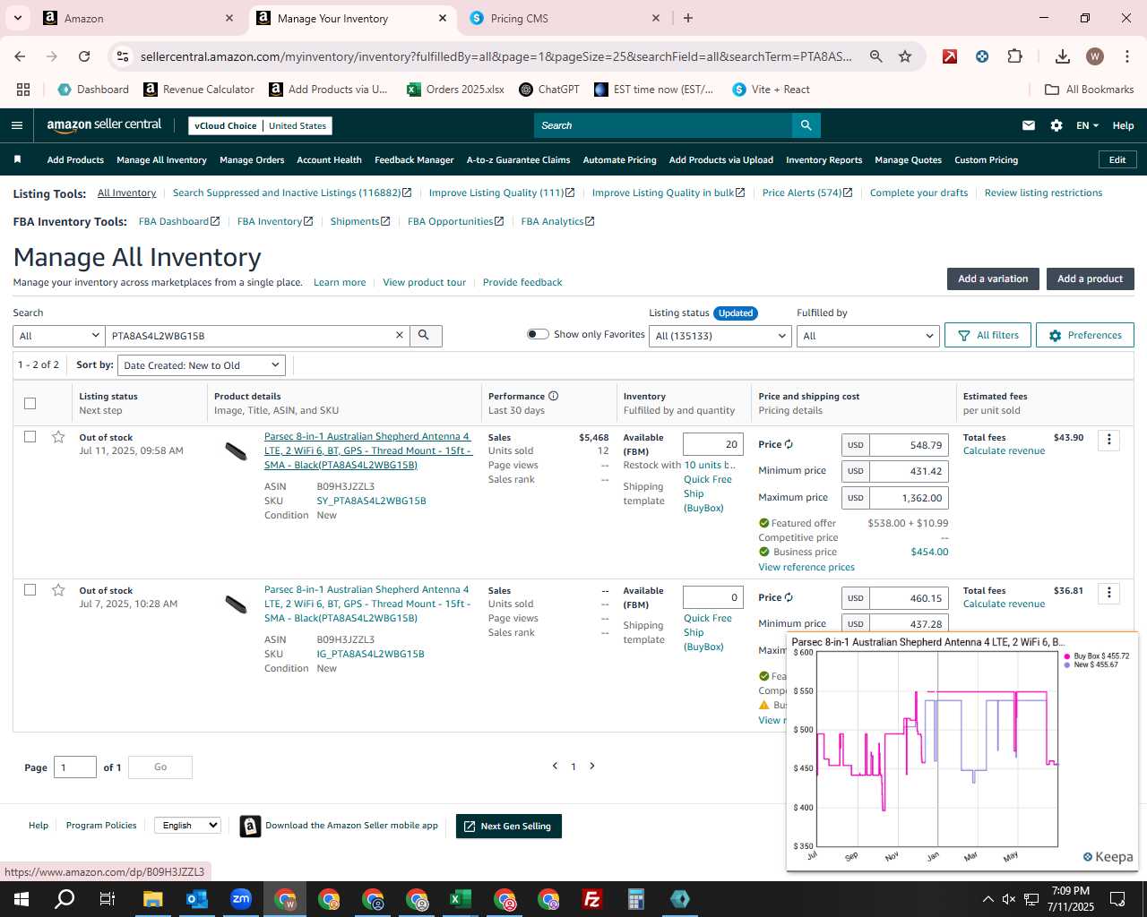Click View reference prices link
Image resolution: width=1147 pixels, height=917 pixels.
point(806,567)
